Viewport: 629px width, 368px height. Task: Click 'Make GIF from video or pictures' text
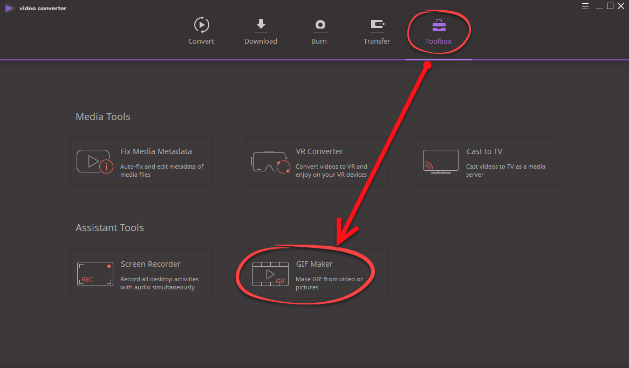click(330, 283)
